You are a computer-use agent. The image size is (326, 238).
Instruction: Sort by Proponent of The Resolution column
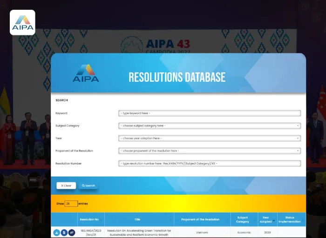tap(202, 219)
